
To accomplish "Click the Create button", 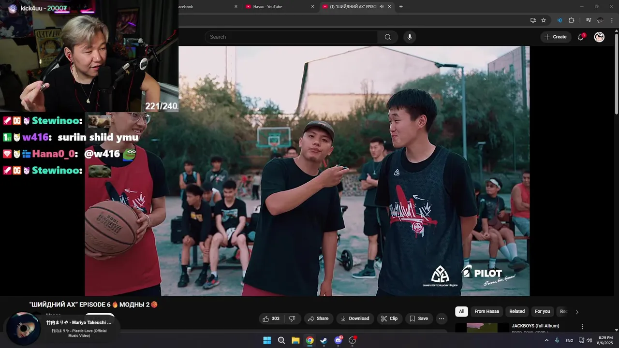I will [555, 37].
